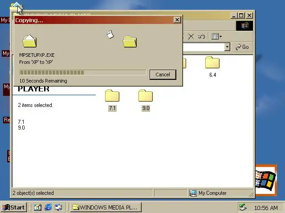This screenshot has width=285, height=213.
Task: Click the system tray network icon
Action: (243, 207)
